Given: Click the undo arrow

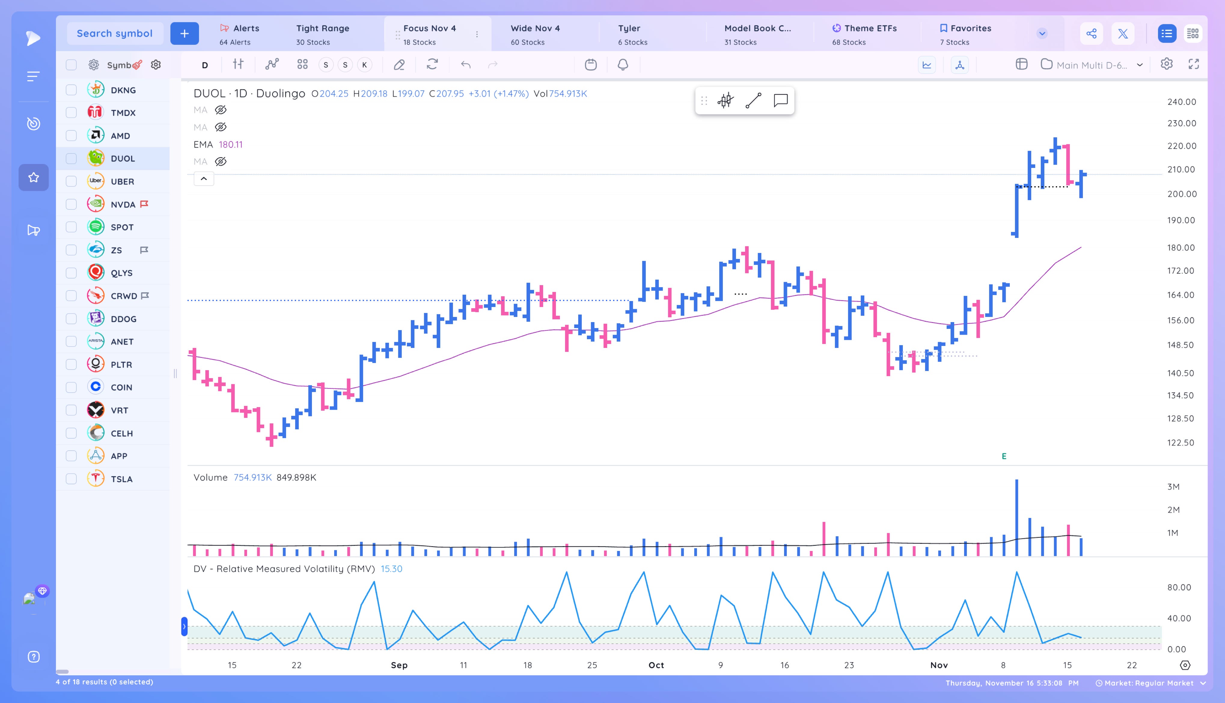Looking at the screenshot, I should click(x=466, y=64).
